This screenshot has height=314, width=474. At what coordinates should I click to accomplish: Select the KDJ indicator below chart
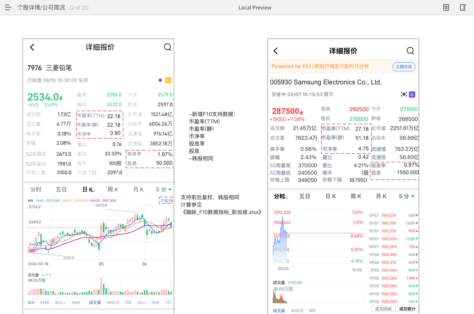tap(141, 303)
